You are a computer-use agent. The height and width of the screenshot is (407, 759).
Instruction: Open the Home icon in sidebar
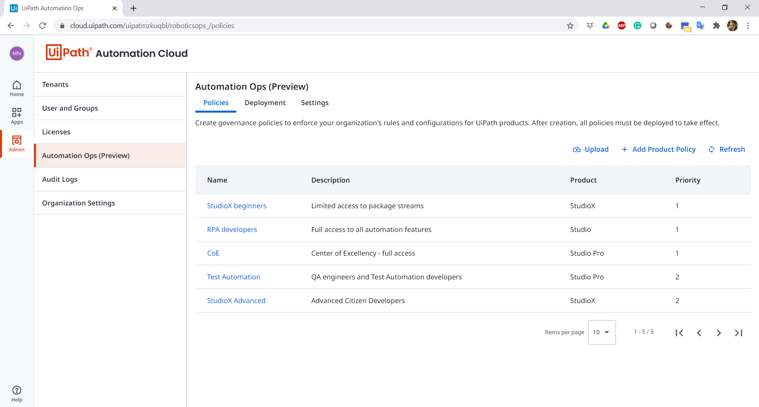click(17, 88)
